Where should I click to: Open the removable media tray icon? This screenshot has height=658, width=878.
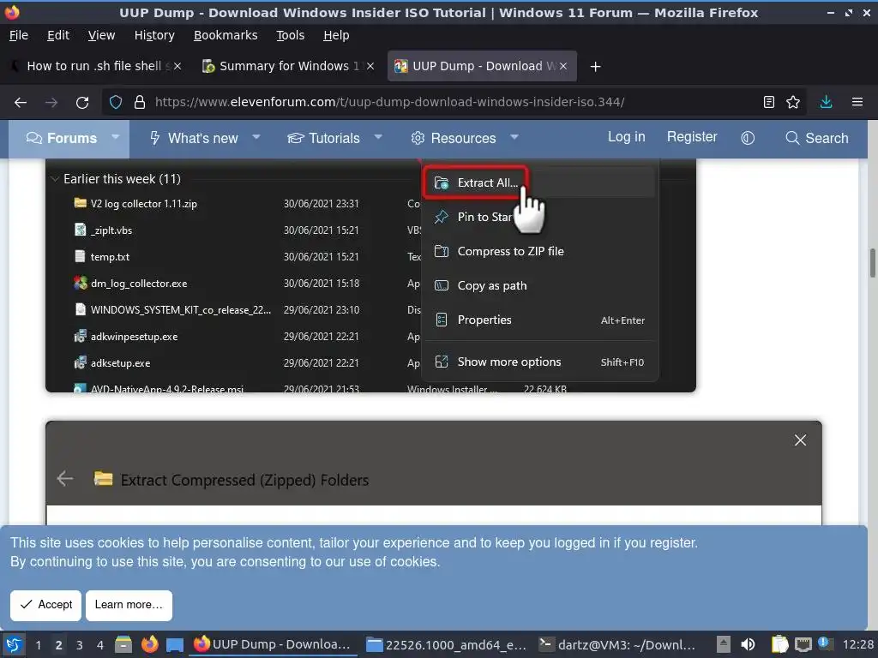[x=724, y=644]
